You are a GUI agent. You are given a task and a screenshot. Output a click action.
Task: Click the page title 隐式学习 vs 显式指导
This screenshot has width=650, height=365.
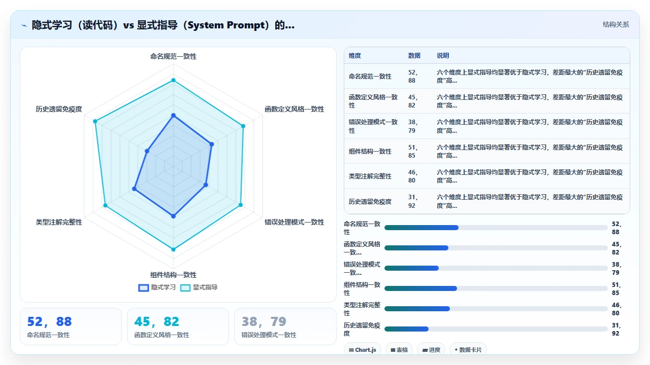[163, 25]
